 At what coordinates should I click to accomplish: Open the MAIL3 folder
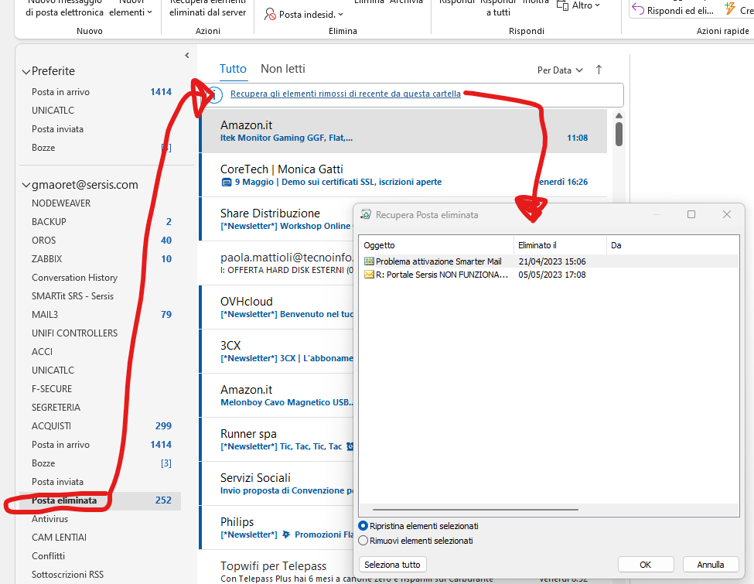(x=101, y=315)
